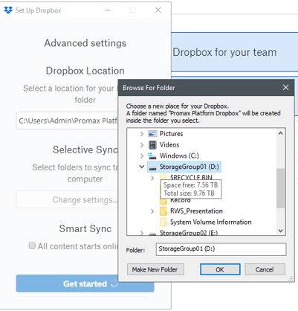The width and height of the screenshot is (298, 311).
Task: Click the Dropbox logo in title bar
Action: click(8, 10)
